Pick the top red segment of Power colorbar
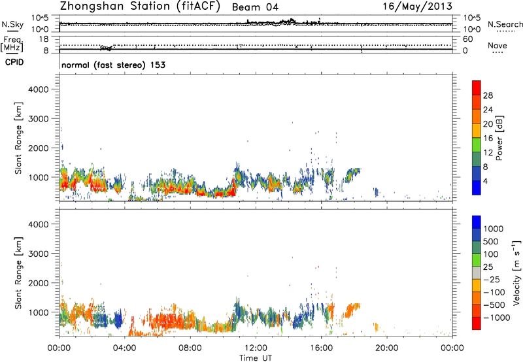Image resolution: width=523 pixels, height=362 pixels. tap(477, 88)
